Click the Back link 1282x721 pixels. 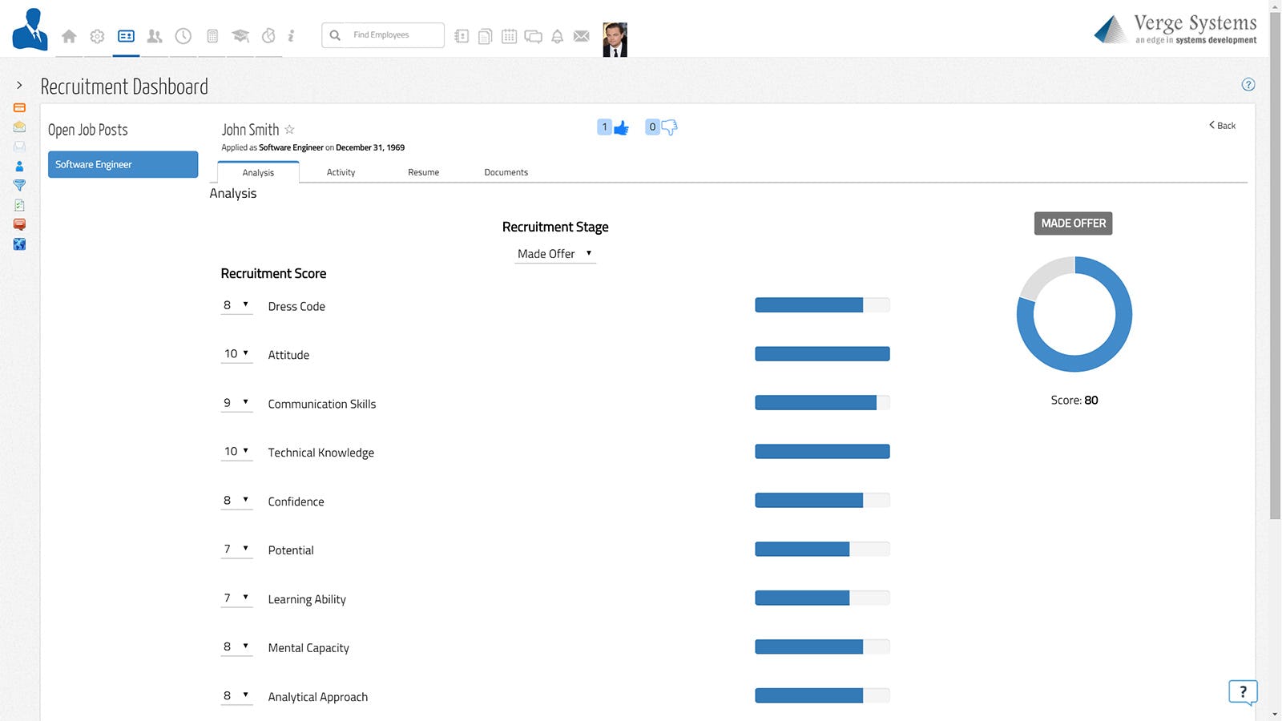pyautogui.click(x=1223, y=126)
